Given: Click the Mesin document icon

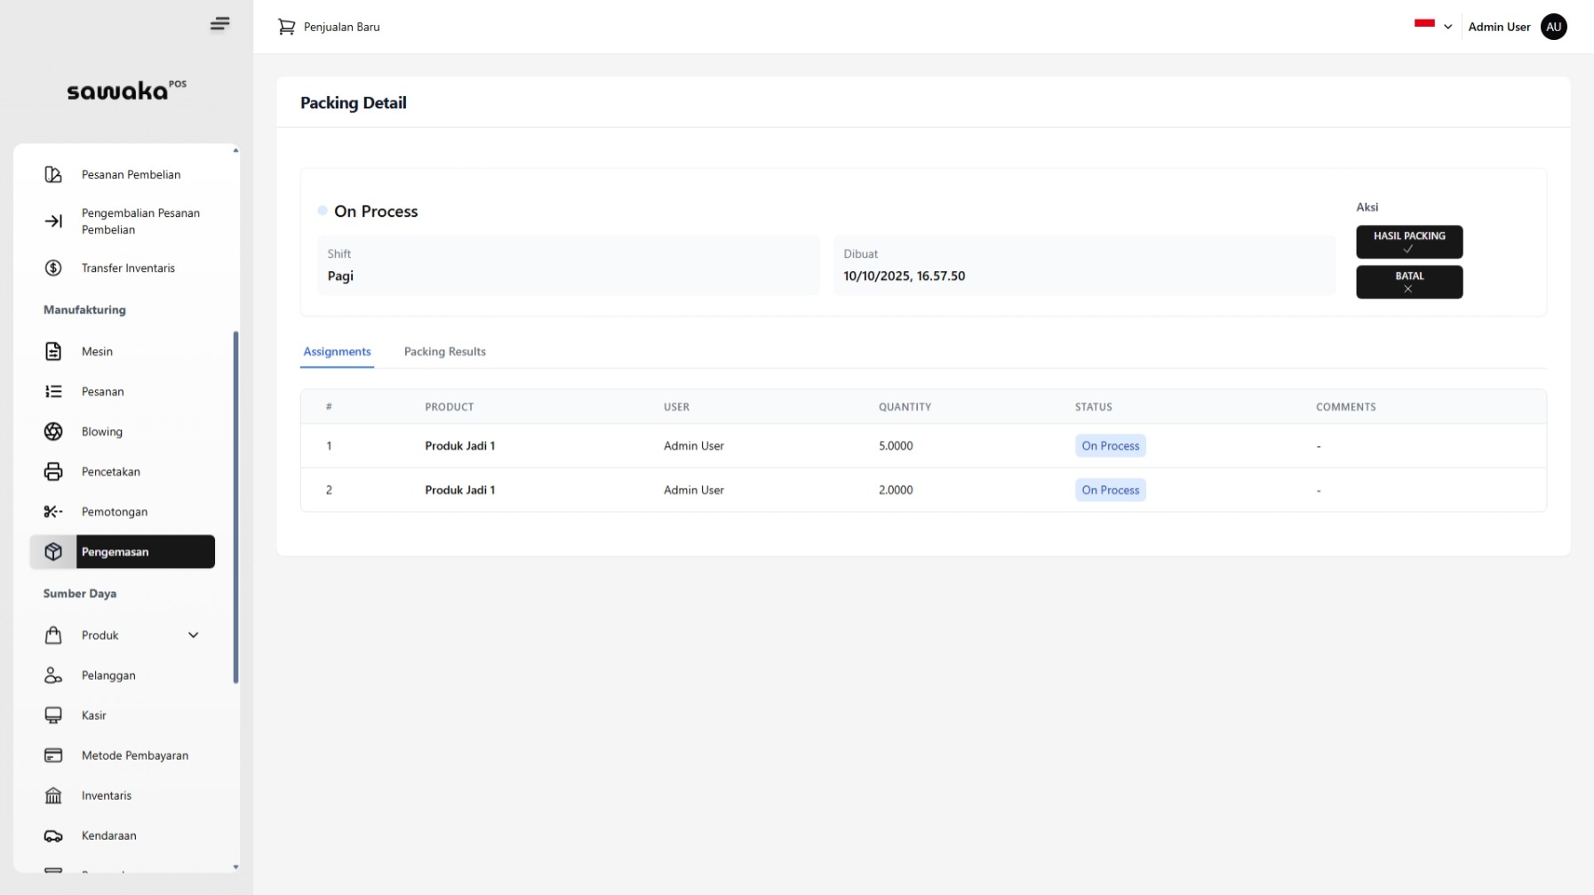Looking at the screenshot, I should click(x=53, y=352).
